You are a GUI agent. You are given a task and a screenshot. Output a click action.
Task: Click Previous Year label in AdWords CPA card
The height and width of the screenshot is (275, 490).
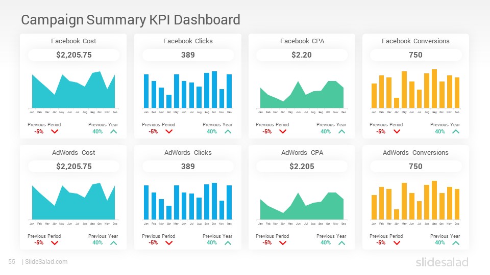(331, 236)
